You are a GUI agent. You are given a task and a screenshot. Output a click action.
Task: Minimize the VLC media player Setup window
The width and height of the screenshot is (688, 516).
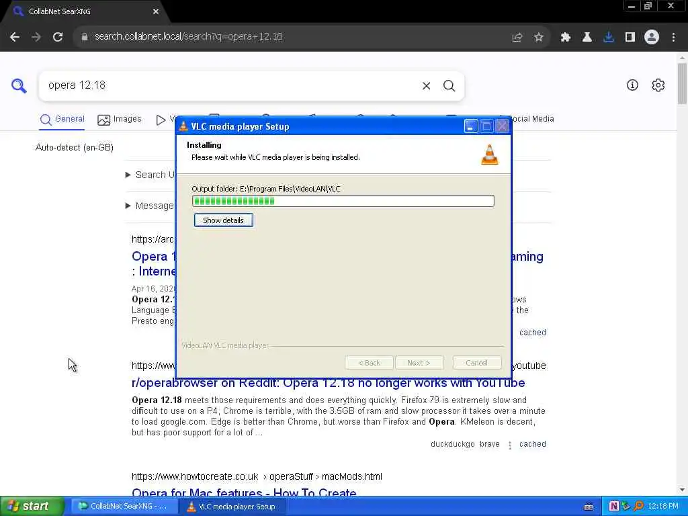471,126
